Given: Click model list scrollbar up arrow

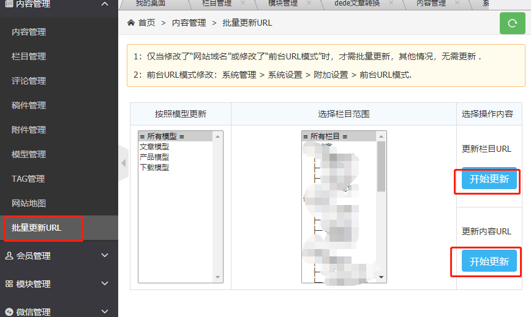Looking at the screenshot, I should point(218,136).
